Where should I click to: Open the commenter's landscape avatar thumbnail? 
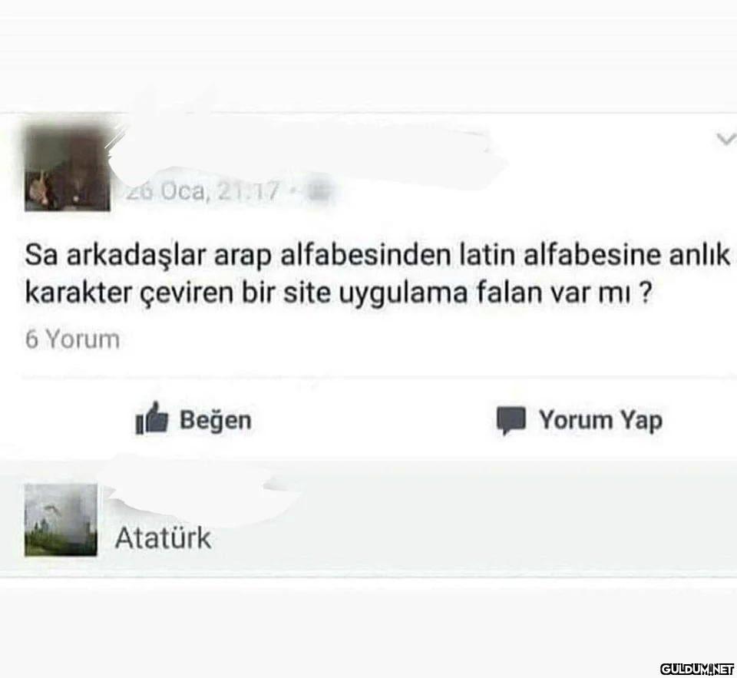61,520
